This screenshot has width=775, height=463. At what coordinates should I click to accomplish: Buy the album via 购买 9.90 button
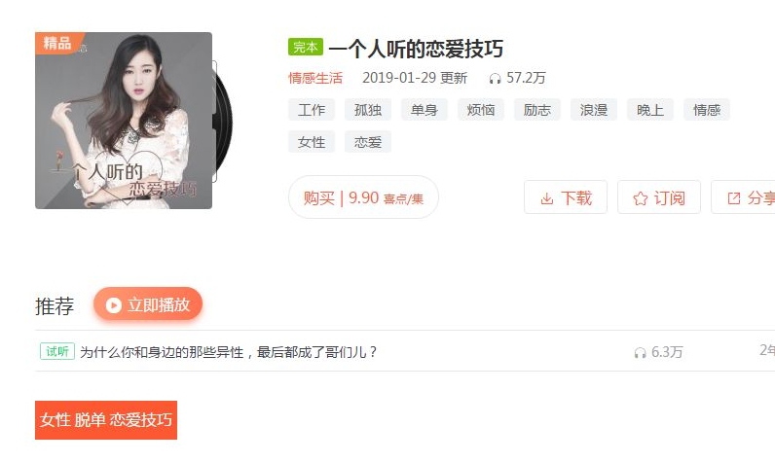click(363, 197)
